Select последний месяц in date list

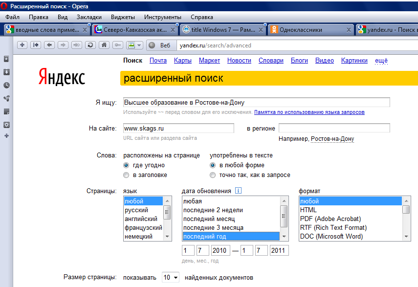(231, 219)
